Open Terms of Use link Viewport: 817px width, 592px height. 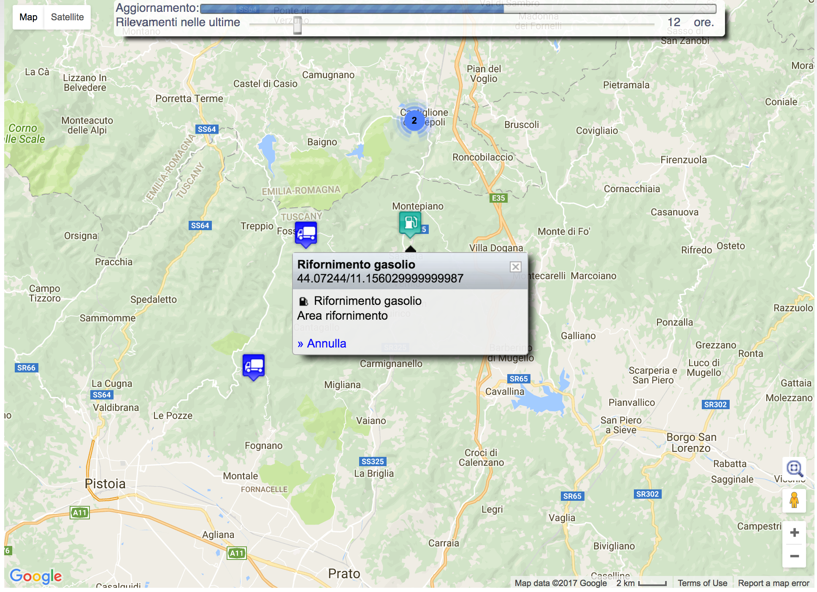pyautogui.click(x=702, y=583)
